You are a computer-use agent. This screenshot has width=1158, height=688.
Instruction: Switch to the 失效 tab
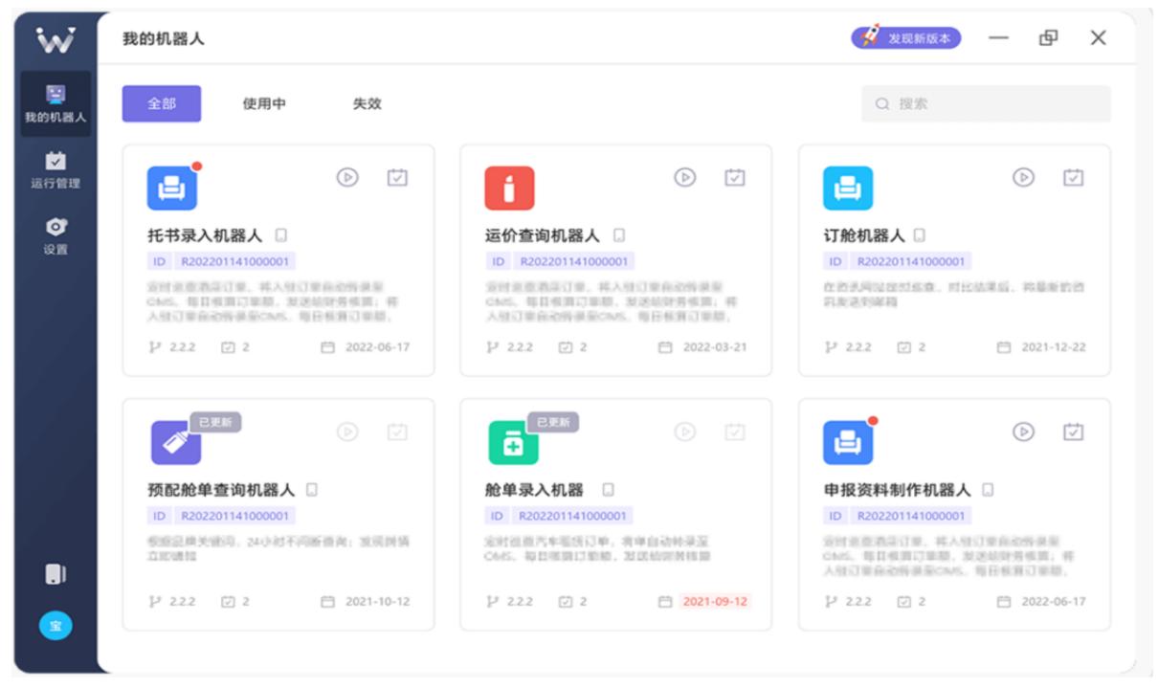tap(367, 103)
